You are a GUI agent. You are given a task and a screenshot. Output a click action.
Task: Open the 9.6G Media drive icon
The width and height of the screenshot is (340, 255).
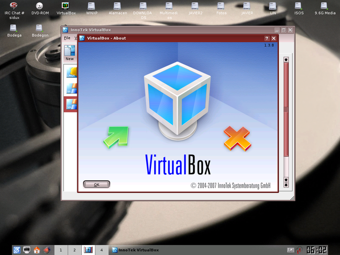pos(325,9)
